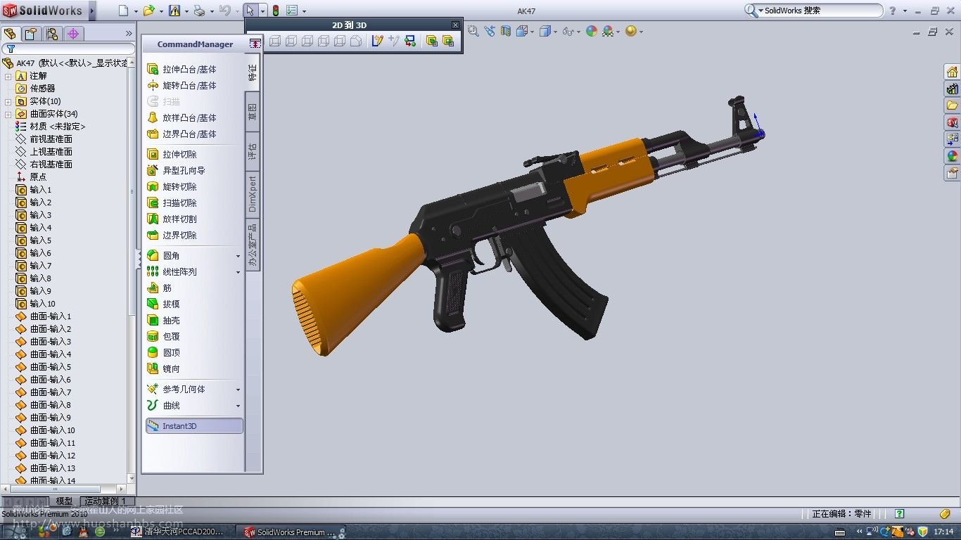Click the 拉伸凸台/基体 extrude boss tool
Image resolution: width=961 pixels, height=540 pixels.
click(189, 69)
